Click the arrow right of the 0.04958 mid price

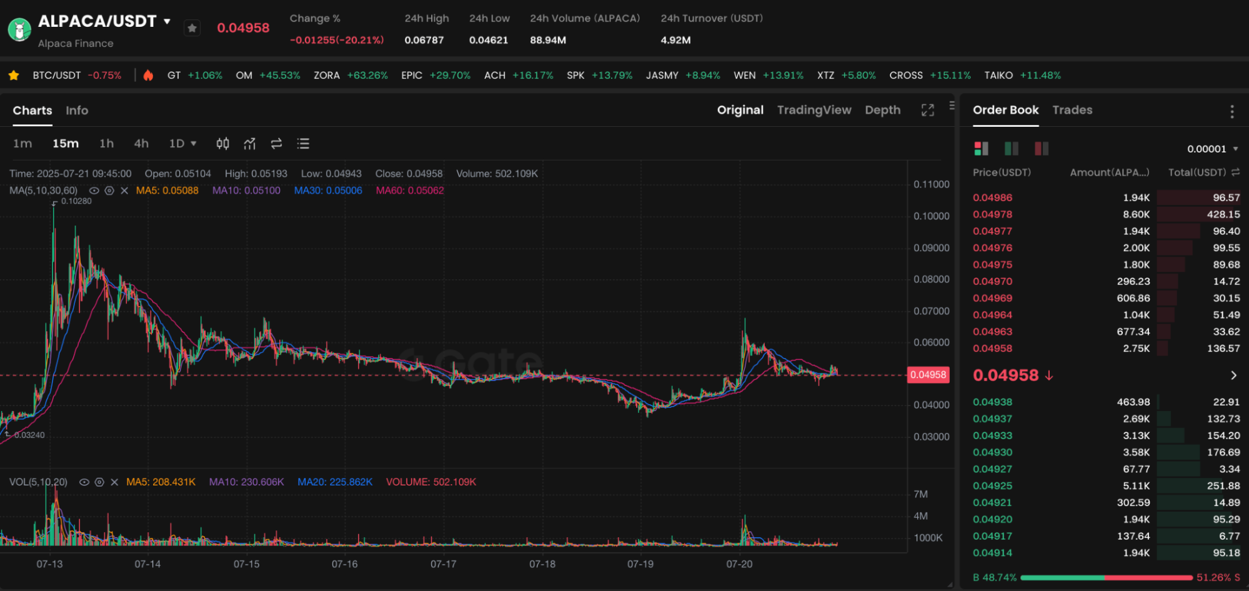[x=1233, y=375]
